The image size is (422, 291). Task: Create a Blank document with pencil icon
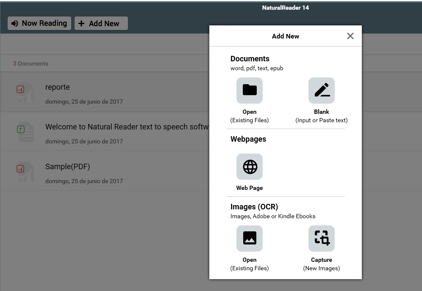coord(321,91)
